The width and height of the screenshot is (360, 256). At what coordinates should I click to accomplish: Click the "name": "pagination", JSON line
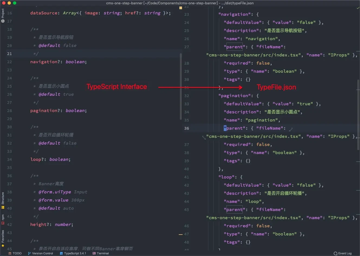252,120
